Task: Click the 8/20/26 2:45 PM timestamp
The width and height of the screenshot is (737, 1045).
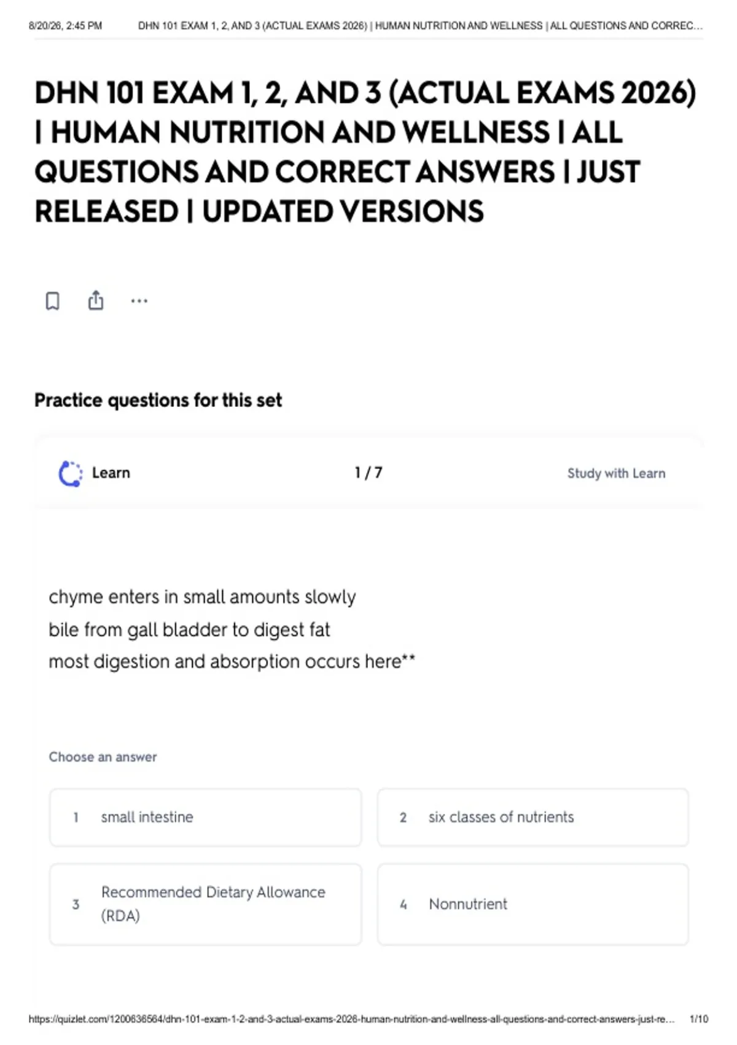Action: pyautogui.click(x=66, y=26)
